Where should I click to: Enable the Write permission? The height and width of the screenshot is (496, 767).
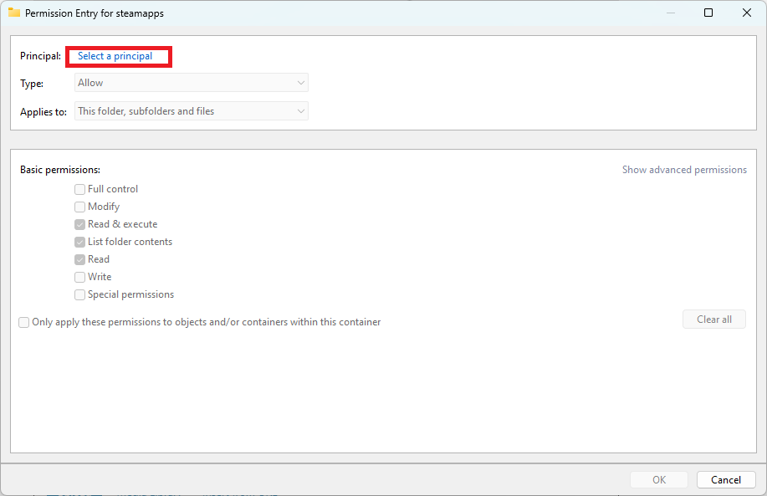point(79,277)
